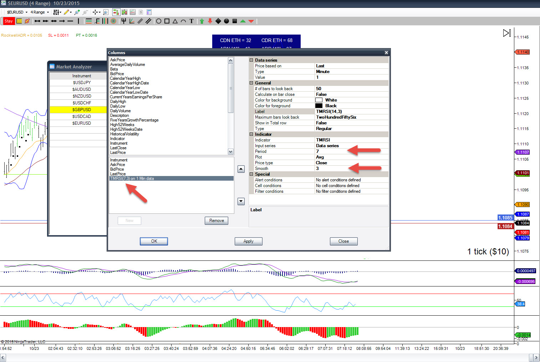Image resolution: width=540 pixels, height=362 pixels.
Task: Open the $EURUSD instrument dropdown
Action: [17, 12]
